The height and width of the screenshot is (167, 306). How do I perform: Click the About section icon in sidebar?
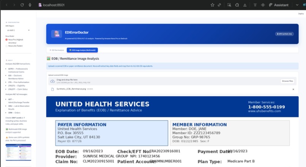coord(6,60)
